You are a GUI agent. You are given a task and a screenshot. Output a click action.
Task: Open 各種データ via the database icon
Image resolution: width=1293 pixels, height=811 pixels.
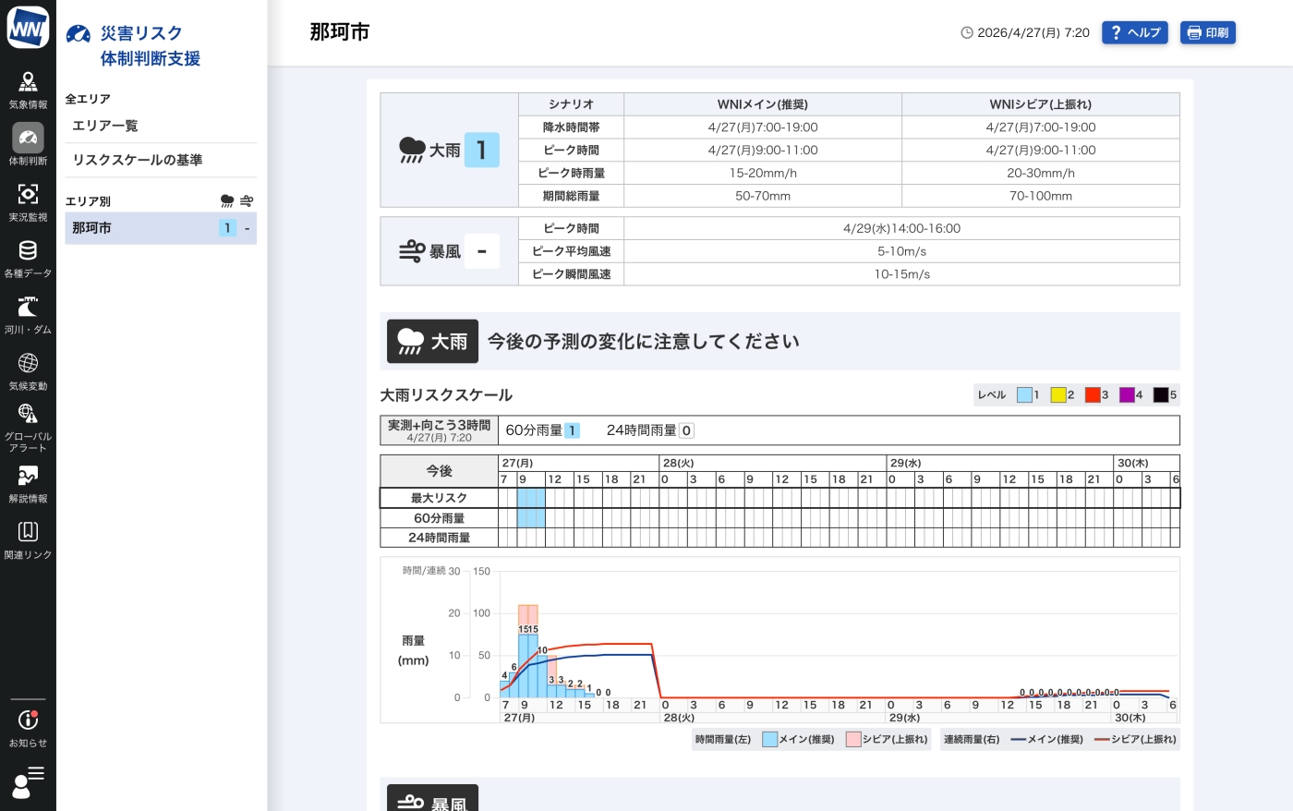pyautogui.click(x=28, y=250)
